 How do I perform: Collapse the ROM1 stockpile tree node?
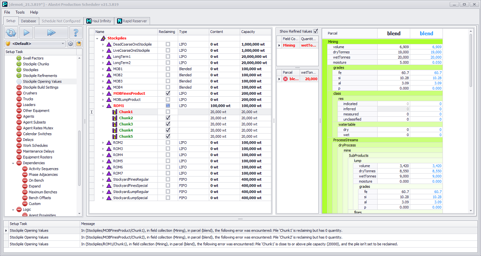click(103, 106)
